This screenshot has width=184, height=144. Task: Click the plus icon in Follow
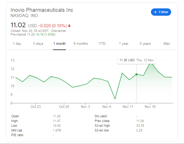[x=155, y=12]
